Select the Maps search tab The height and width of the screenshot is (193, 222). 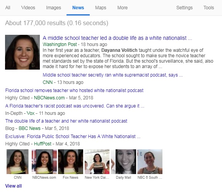101,8
